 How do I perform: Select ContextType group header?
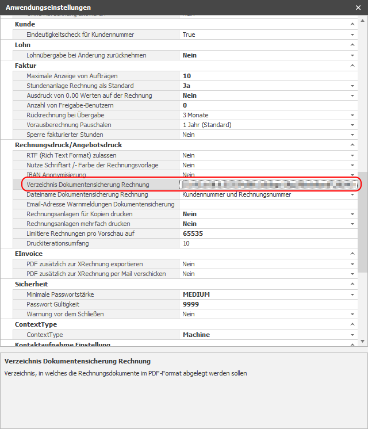pyautogui.click(x=36, y=324)
